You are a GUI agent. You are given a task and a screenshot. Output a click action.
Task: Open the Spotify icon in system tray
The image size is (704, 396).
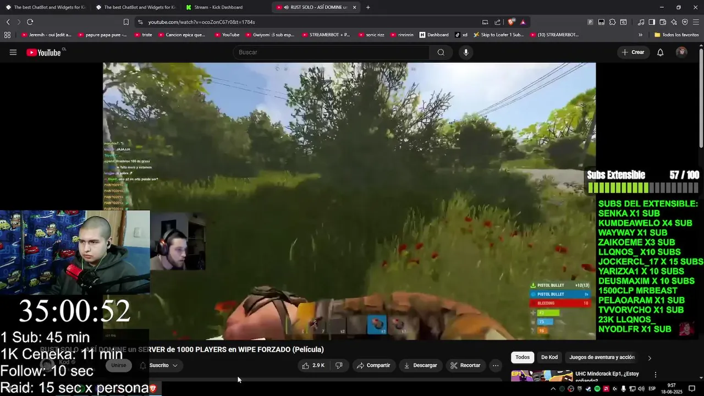click(x=597, y=389)
